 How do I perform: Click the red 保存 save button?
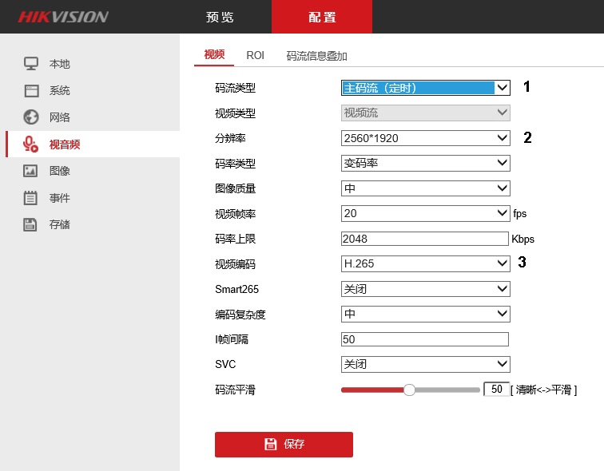click(x=284, y=445)
